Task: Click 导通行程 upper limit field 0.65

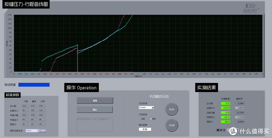Action: pyautogui.click(x=42, y=115)
